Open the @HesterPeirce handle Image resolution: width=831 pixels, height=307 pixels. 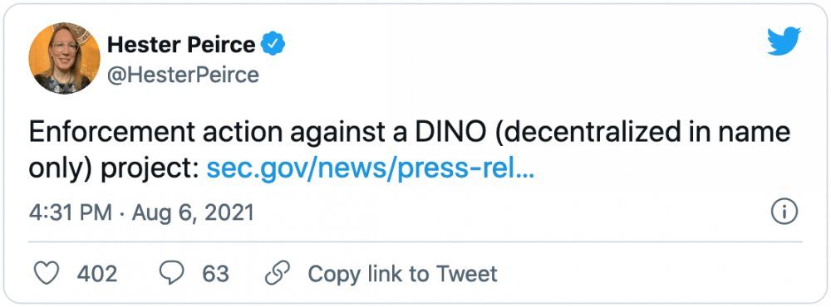tap(184, 76)
